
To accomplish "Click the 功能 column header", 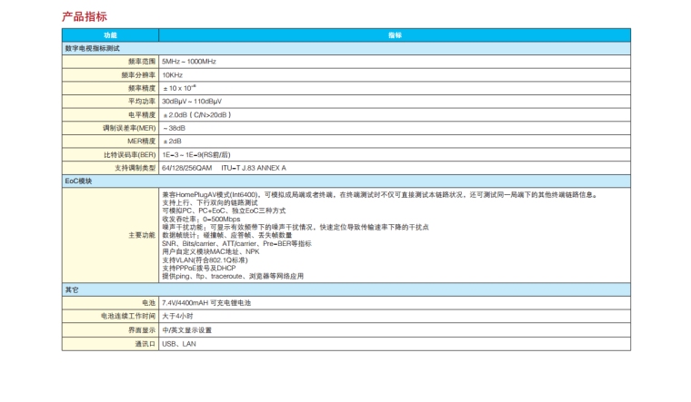I will 110,34.
